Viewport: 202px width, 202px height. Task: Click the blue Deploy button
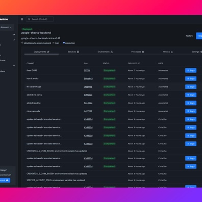click(199, 36)
